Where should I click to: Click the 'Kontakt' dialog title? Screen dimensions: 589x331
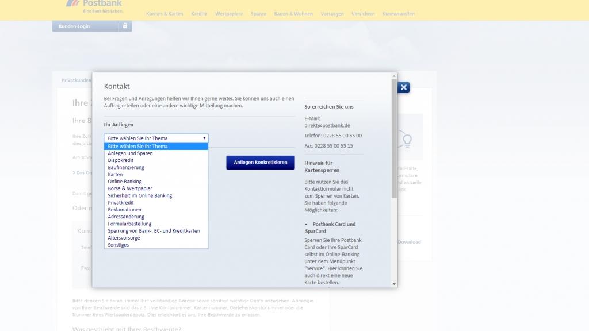[117, 86]
